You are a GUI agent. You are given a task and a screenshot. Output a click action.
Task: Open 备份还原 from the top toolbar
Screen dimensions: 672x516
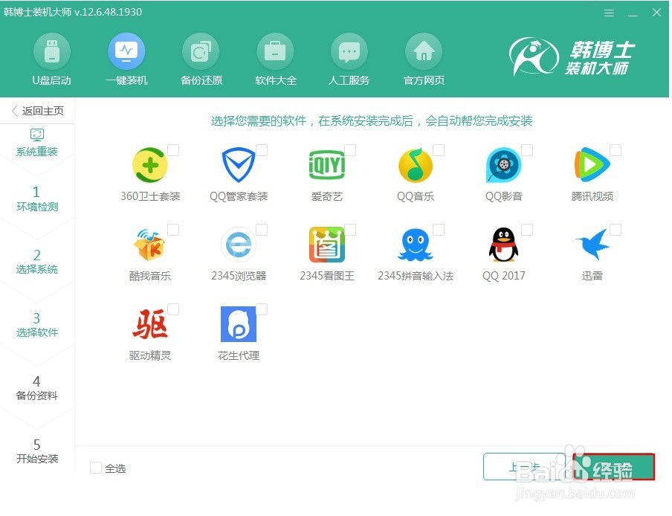point(201,56)
